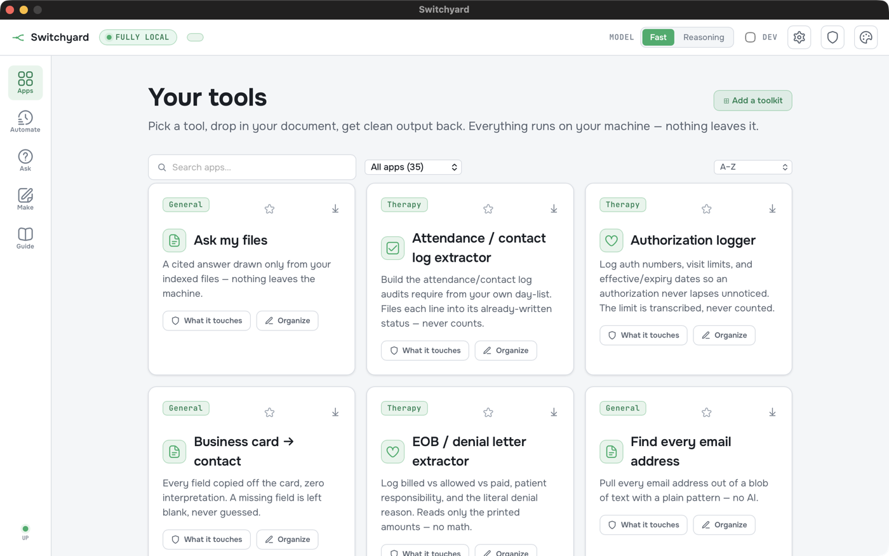Click the Add a toolkit button

753,100
